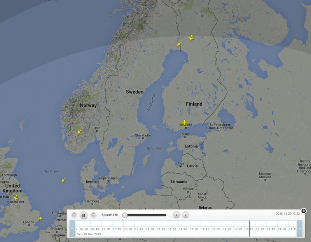Pause the flight playback

(x=84, y=215)
